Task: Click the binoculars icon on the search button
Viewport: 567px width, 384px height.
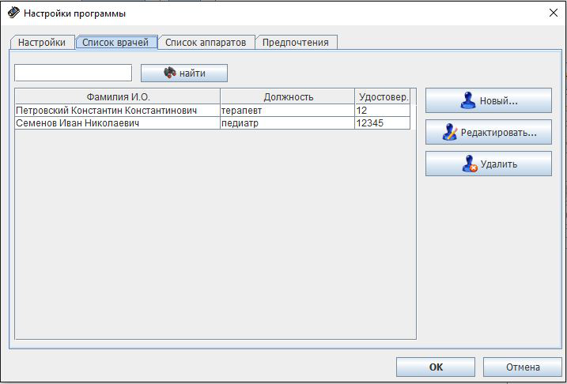Action: [169, 73]
